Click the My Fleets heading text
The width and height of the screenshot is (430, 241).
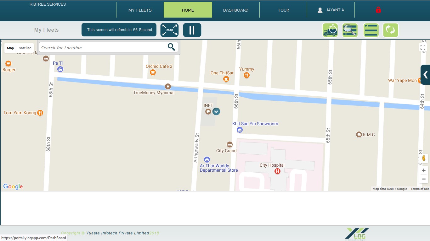point(46,30)
